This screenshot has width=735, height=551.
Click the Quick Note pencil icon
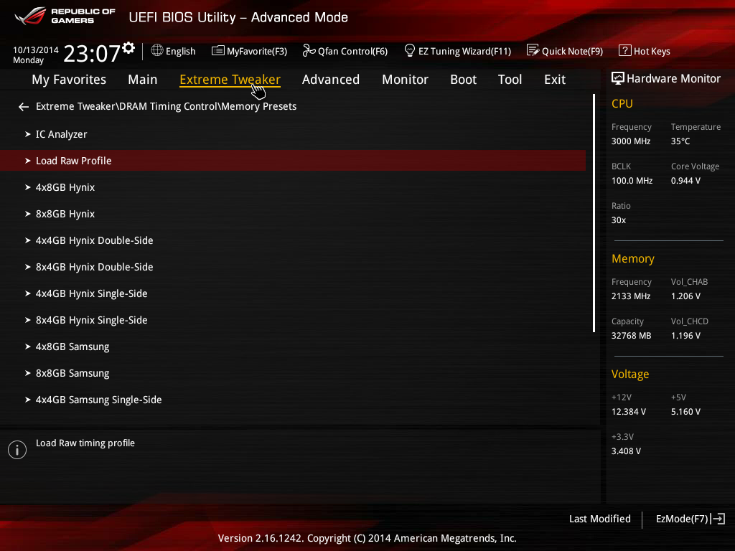(x=533, y=50)
